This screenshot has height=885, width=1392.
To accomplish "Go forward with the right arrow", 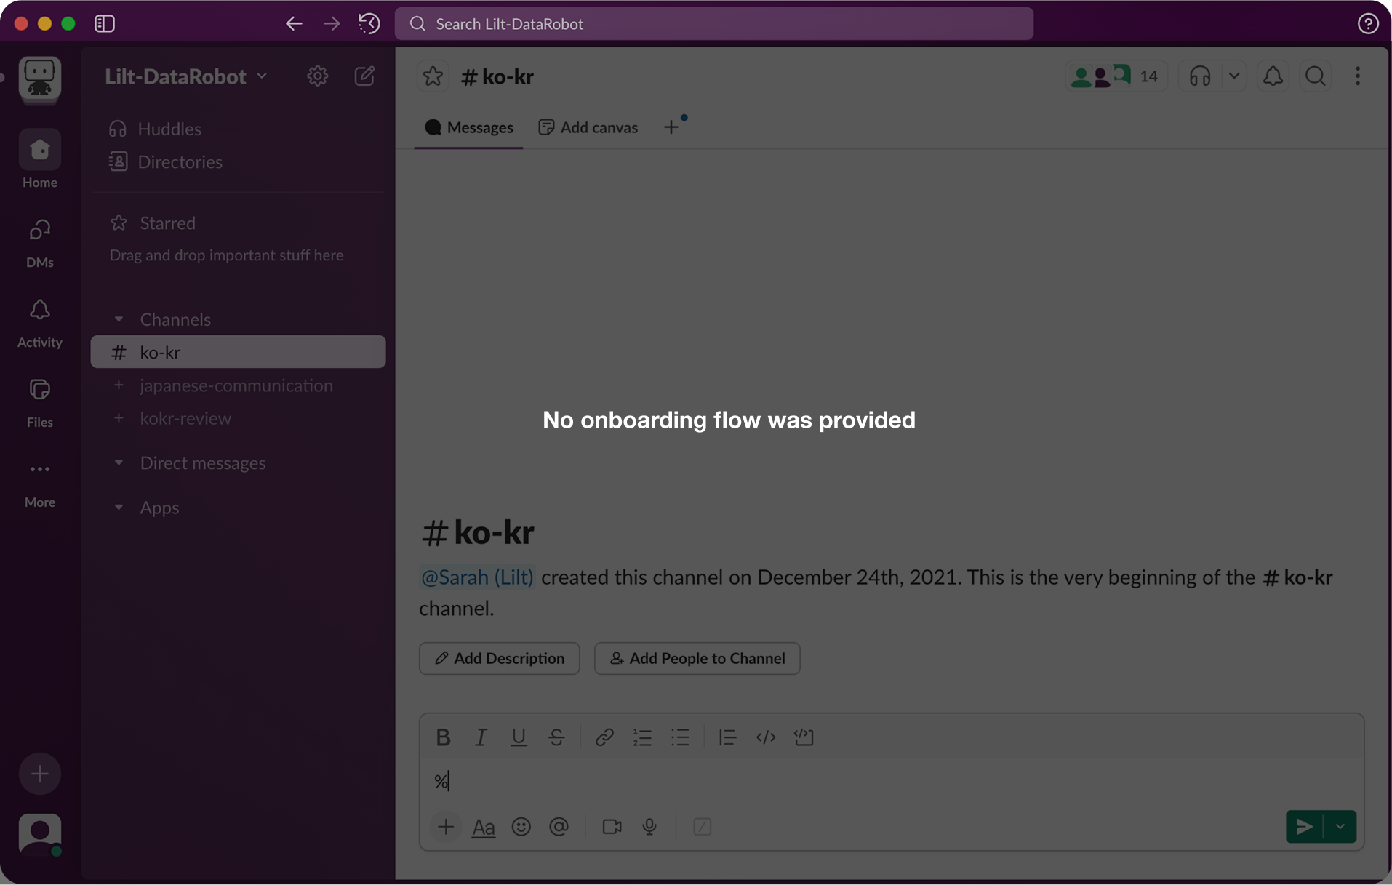I will coord(332,23).
